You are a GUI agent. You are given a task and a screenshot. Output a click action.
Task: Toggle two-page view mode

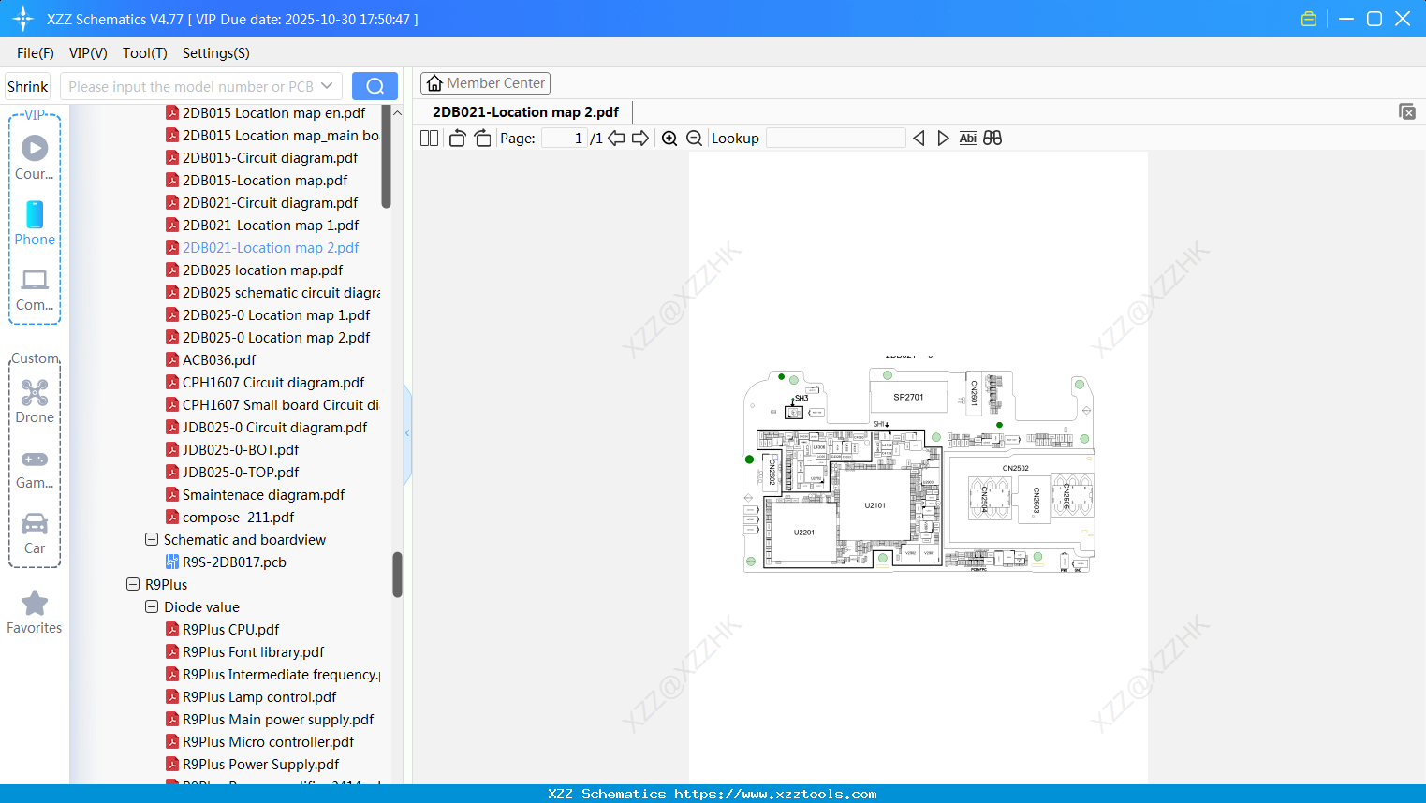[x=429, y=138]
